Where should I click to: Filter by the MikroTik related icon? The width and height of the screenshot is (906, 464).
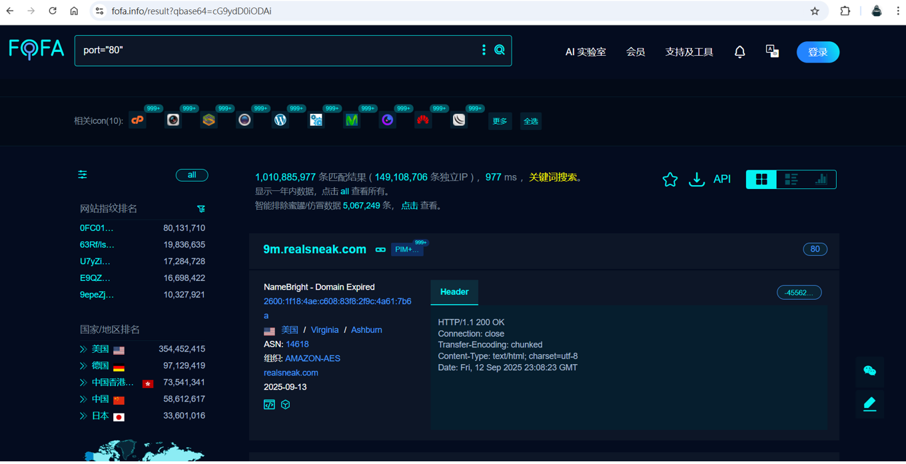(x=459, y=120)
